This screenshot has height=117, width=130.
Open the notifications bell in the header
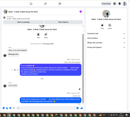[120, 4]
